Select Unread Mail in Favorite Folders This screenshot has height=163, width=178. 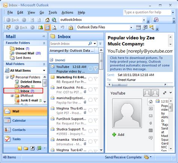(x=25, y=53)
